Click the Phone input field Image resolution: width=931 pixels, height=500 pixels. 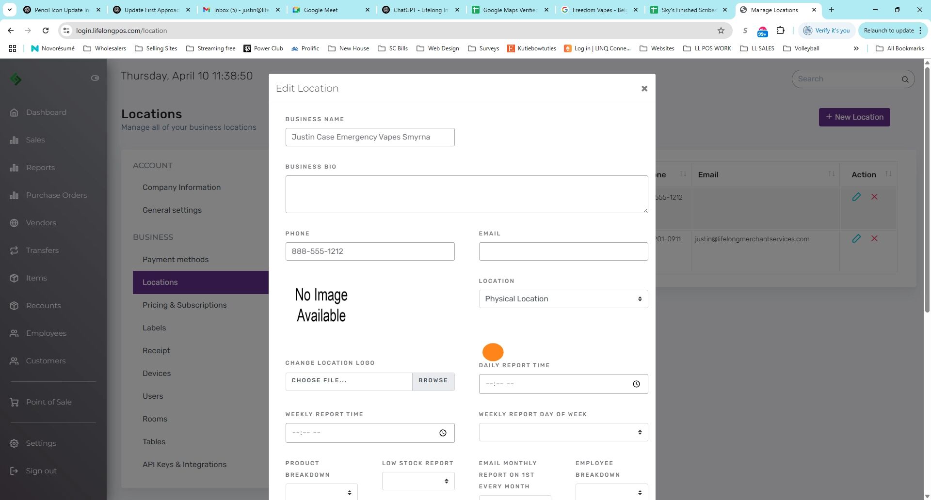point(370,251)
